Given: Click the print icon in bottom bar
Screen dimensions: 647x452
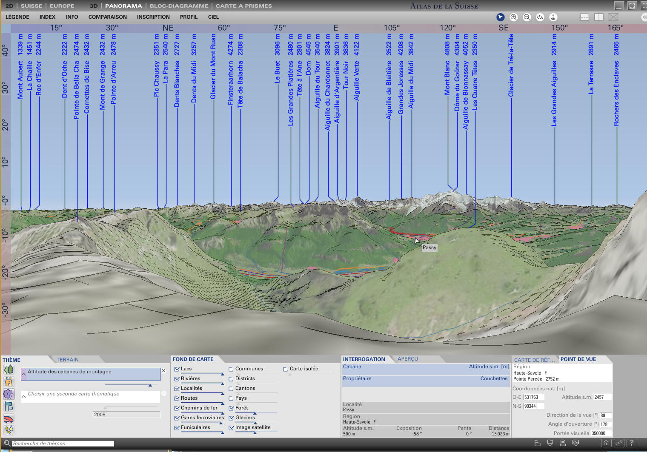Looking at the screenshot, I should pos(563,443).
